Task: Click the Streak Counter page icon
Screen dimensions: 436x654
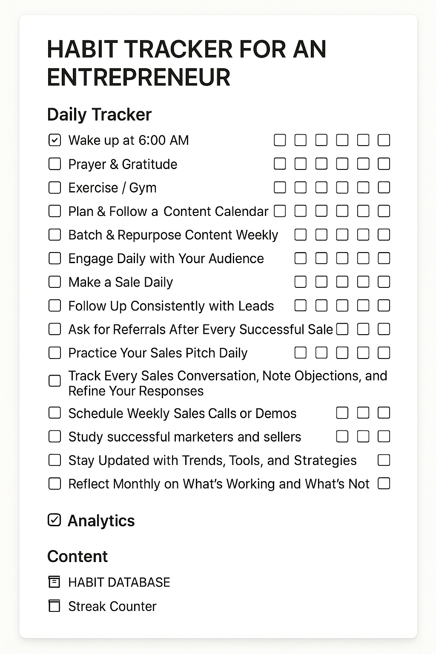Action: pyautogui.click(x=54, y=606)
